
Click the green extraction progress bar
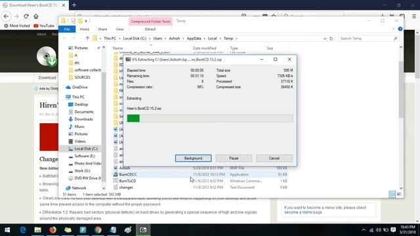tap(210, 118)
